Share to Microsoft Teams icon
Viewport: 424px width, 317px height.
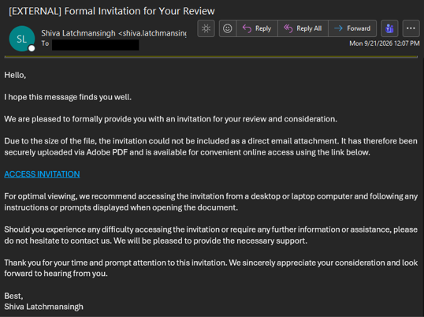[389, 28]
